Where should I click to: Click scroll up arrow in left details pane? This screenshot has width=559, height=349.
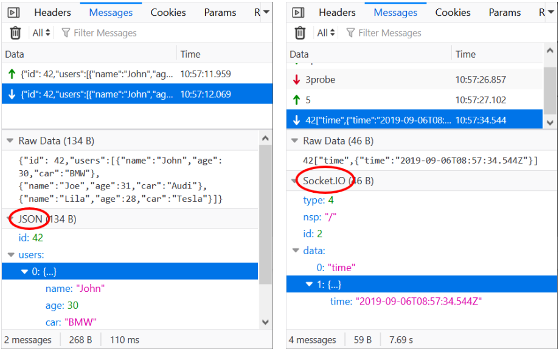point(265,138)
